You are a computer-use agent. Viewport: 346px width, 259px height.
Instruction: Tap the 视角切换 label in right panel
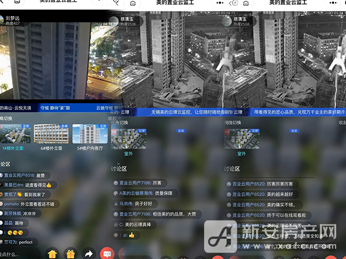pos(232,123)
